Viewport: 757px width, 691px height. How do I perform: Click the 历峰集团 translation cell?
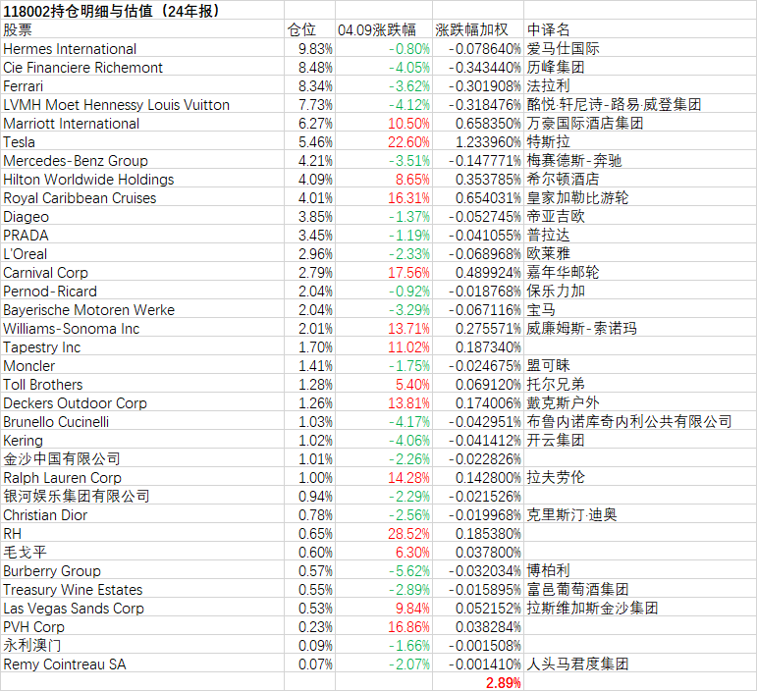point(640,67)
